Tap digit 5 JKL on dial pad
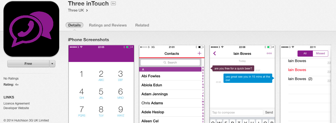This screenshot has width=336, height=123. click(x=101, y=93)
